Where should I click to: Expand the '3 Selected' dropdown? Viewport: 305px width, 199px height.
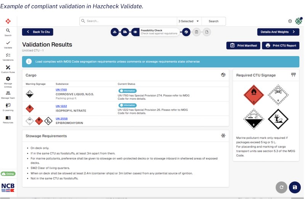pos(189,21)
